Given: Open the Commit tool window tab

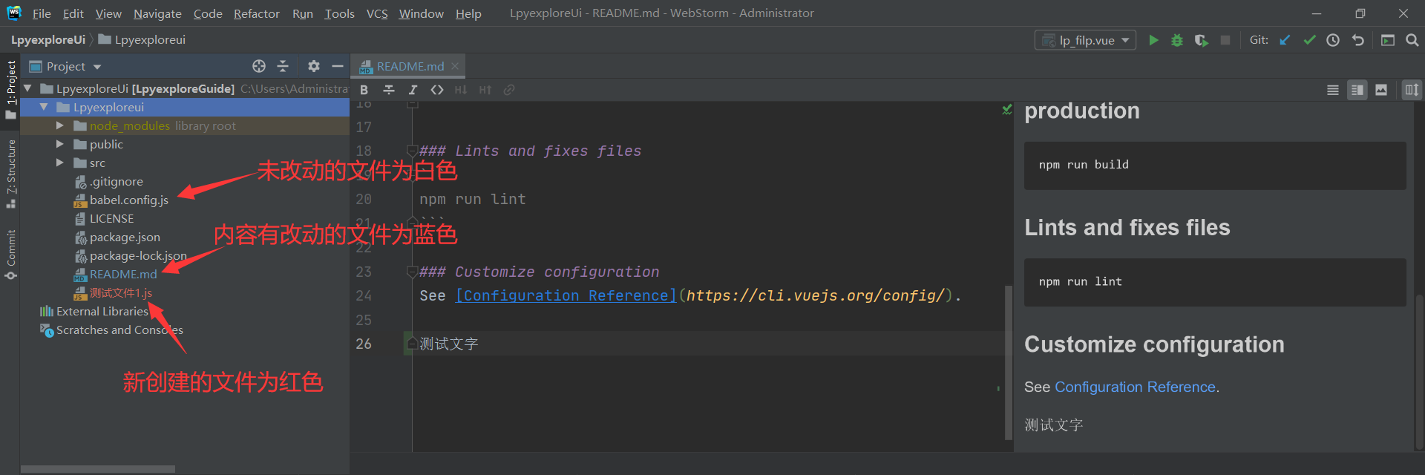Looking at the screenshot, I should pos(11,255).
